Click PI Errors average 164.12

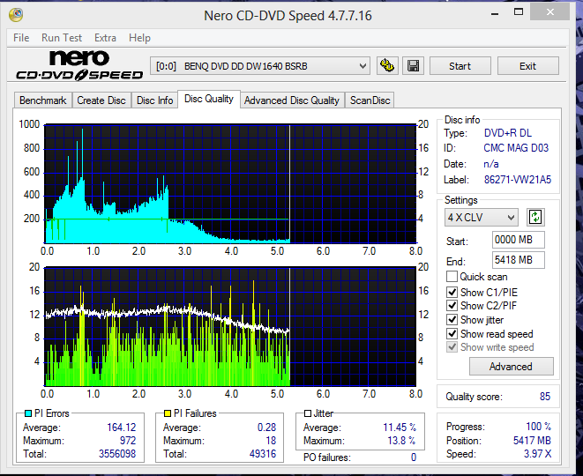click(121, 428)
